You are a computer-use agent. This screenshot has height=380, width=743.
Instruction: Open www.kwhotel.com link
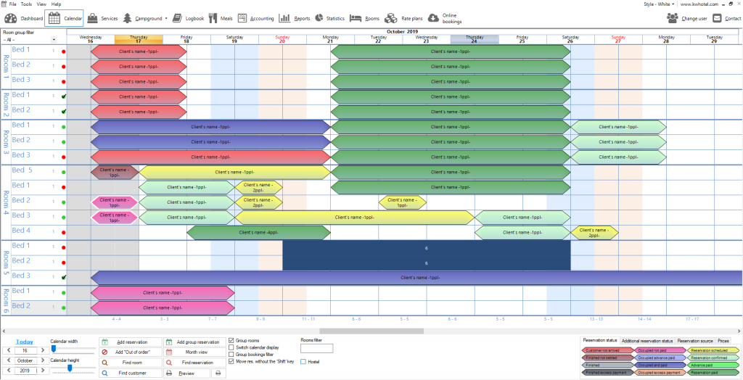click(x=699, y=4)
